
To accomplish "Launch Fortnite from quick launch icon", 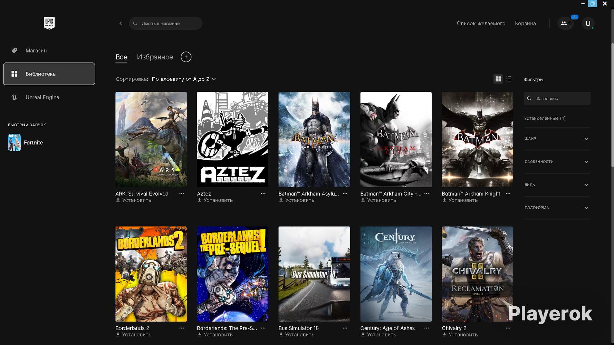I will click(x=15, y=142).
